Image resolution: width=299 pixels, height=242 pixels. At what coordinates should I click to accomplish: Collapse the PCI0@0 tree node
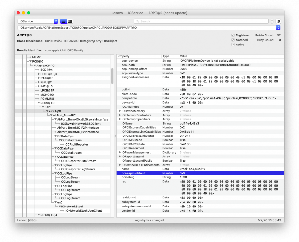[x=30, y=61]
